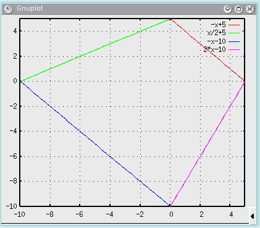Open the Gnuplot window menu icon
The image size is (260, 228).
[8, 9]
